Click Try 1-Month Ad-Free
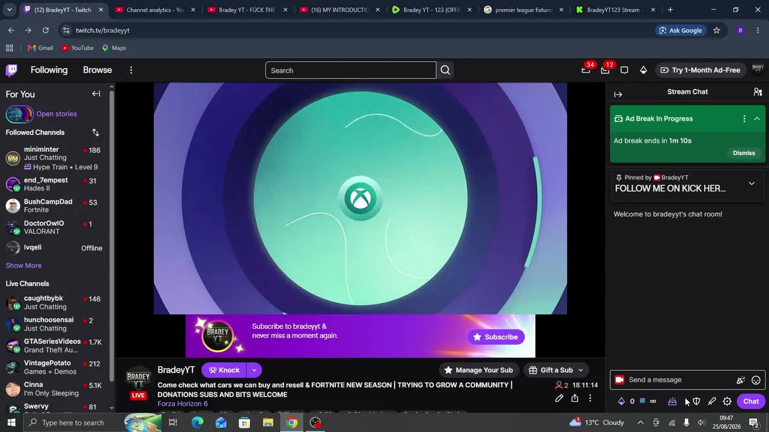The width and height of the screenshot is (769, 432). pyautogui.click(x=700, y=70)
